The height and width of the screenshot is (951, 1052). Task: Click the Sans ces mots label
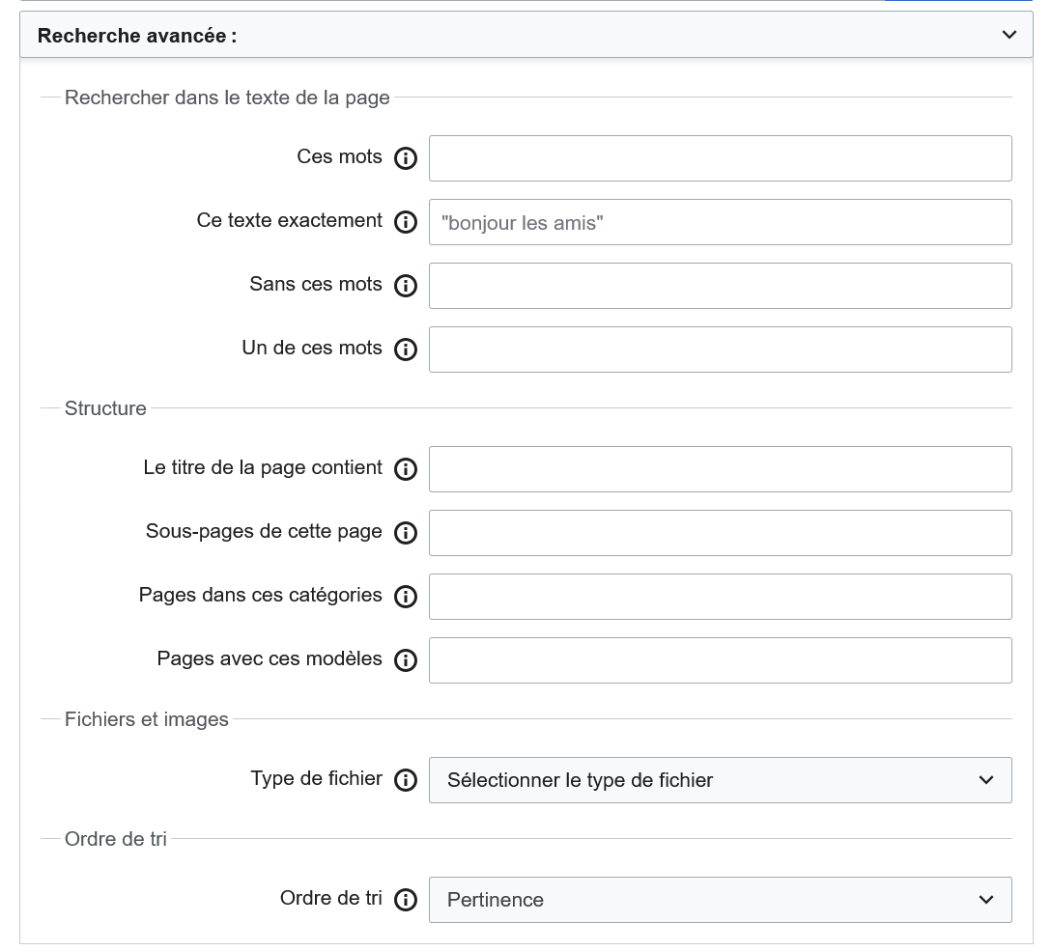point(316,284)
